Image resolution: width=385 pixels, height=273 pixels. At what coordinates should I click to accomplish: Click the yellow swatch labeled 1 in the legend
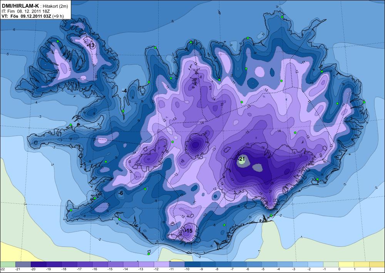click(x=362, y=264)
